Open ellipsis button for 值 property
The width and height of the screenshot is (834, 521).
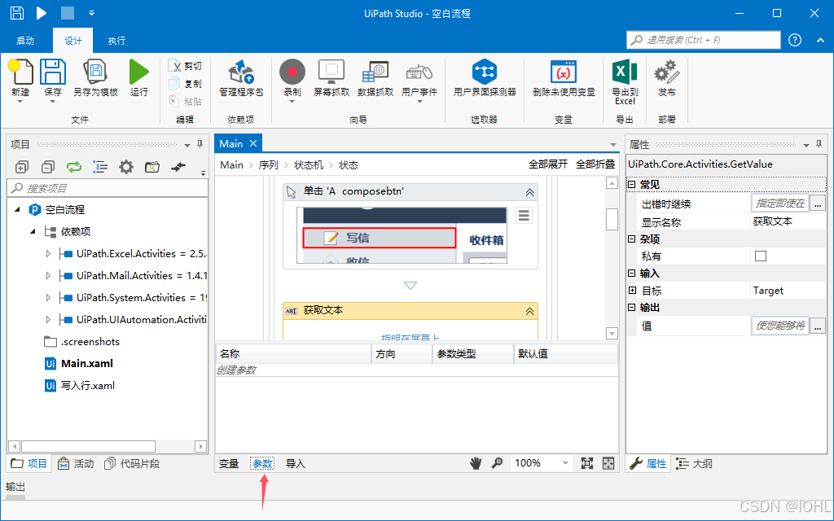[818, 326]
